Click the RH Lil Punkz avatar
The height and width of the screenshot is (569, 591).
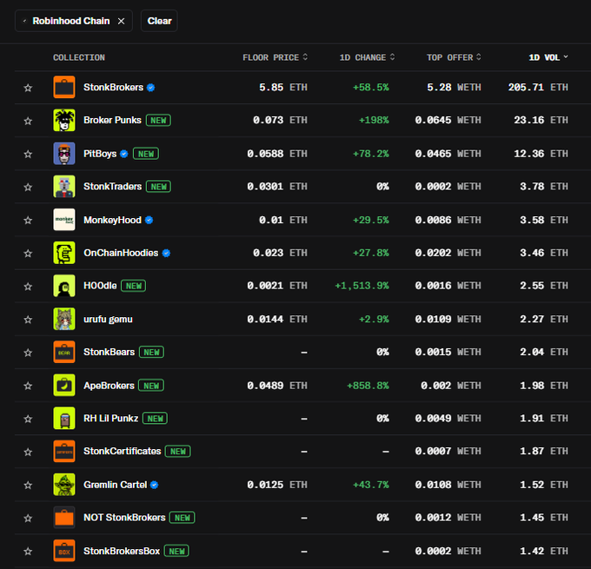point(64,418)
